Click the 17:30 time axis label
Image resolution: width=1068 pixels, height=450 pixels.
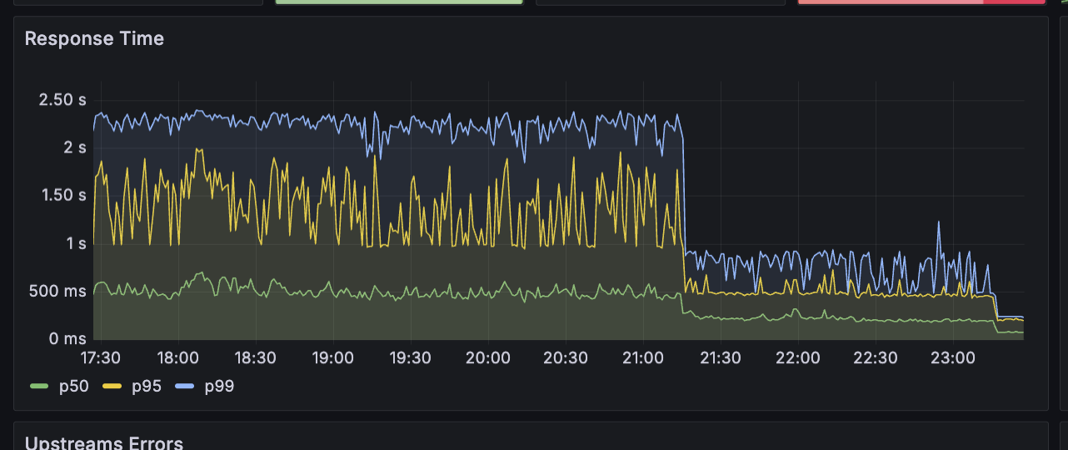pyautogui.click(x=100, y=357)
